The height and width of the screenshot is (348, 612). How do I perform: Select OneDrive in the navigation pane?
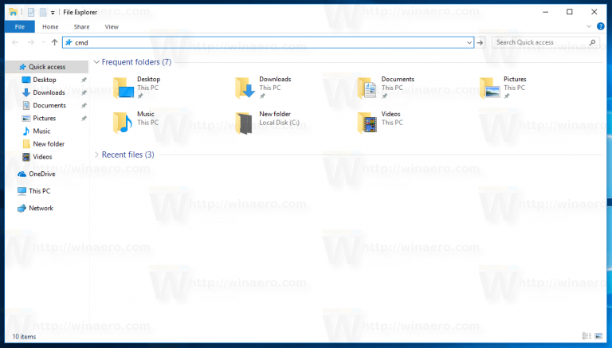tap(41, 174)
